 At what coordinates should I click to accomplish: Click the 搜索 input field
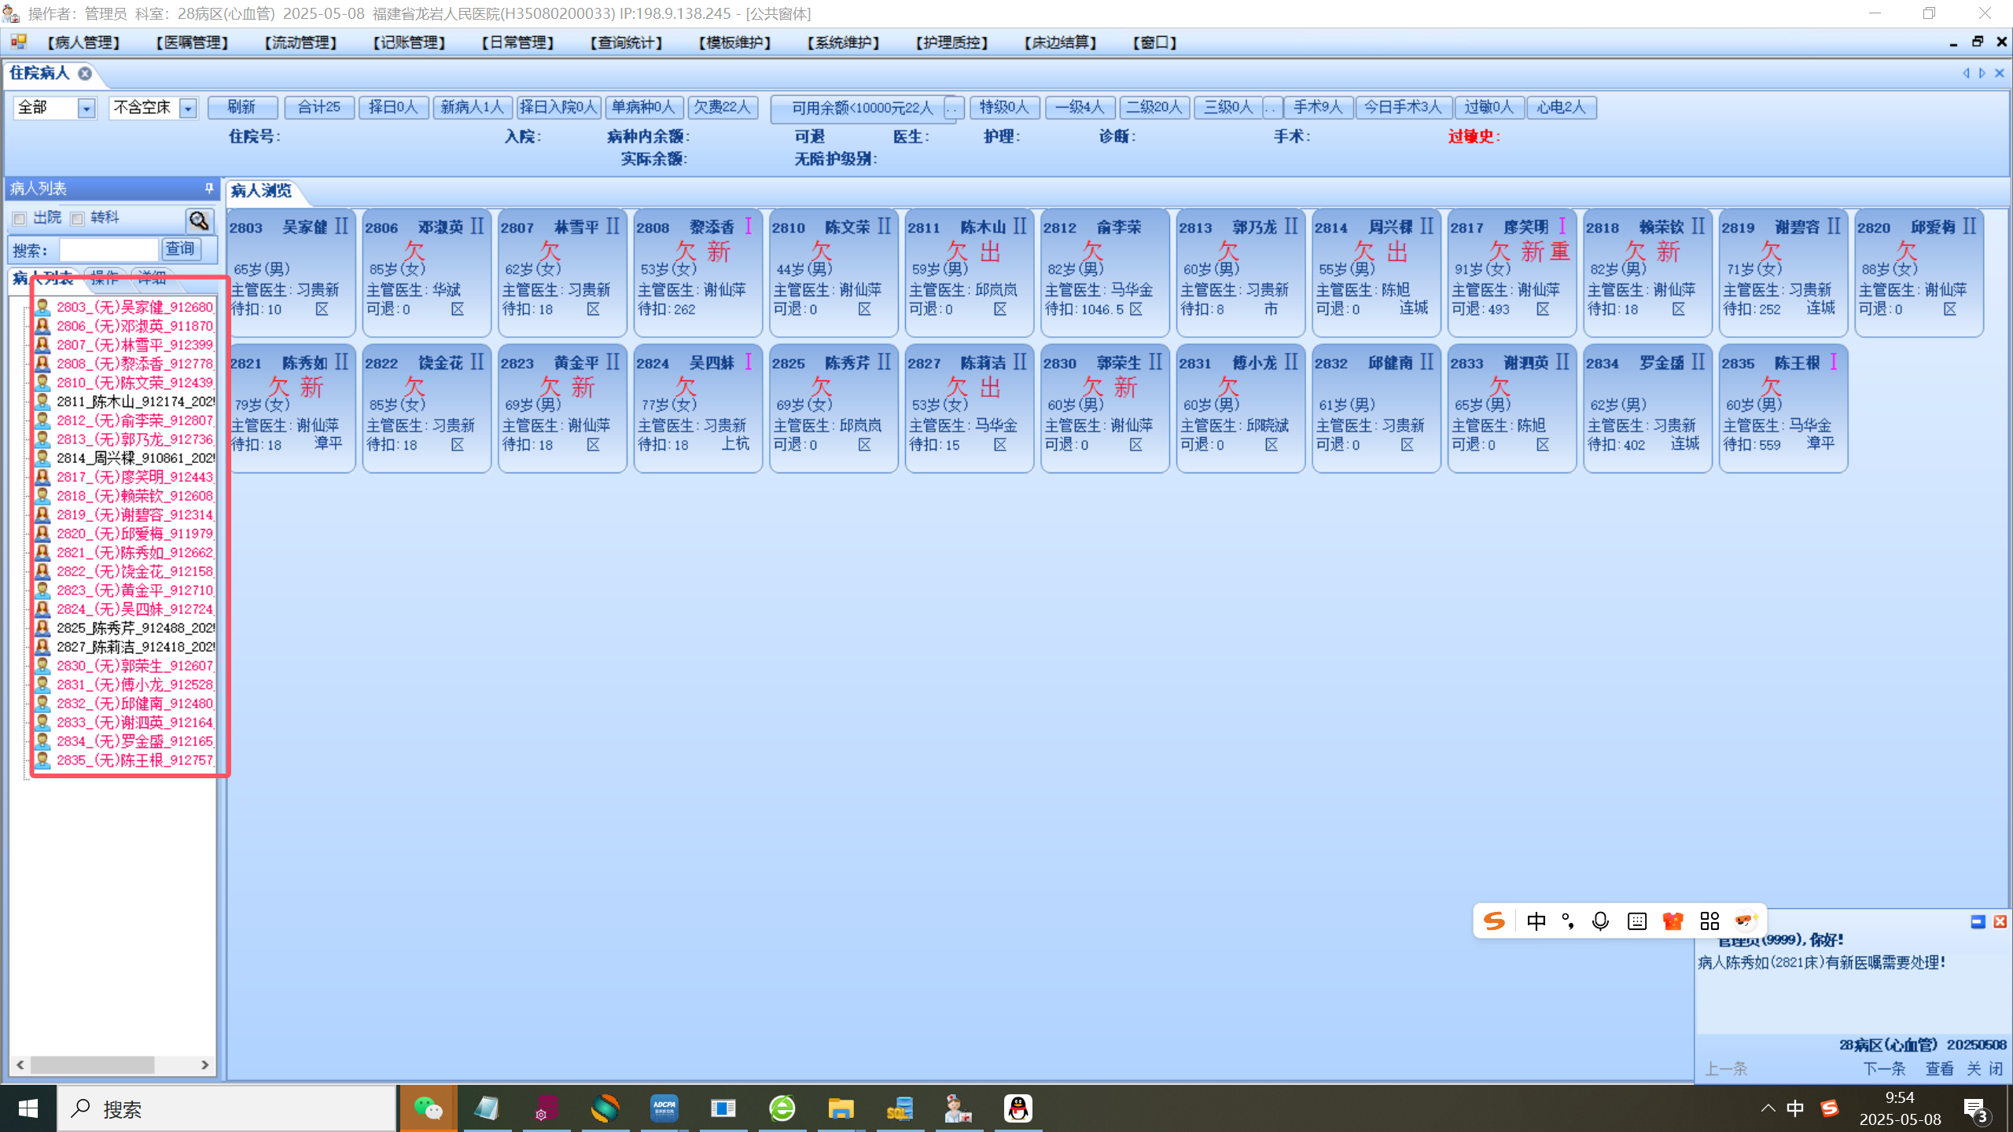109,250
